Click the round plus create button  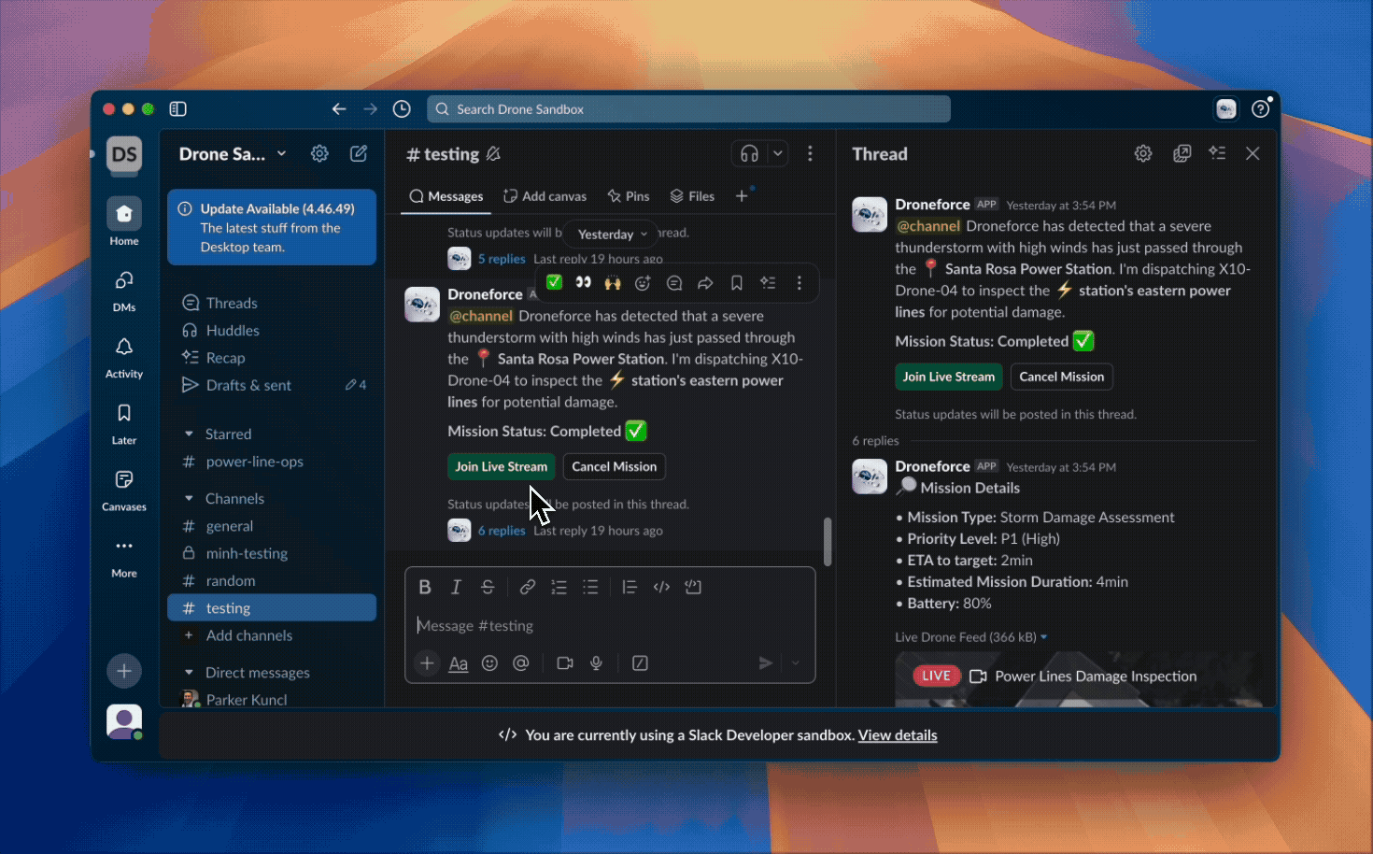pyautogui.click(x=124, y=671)
